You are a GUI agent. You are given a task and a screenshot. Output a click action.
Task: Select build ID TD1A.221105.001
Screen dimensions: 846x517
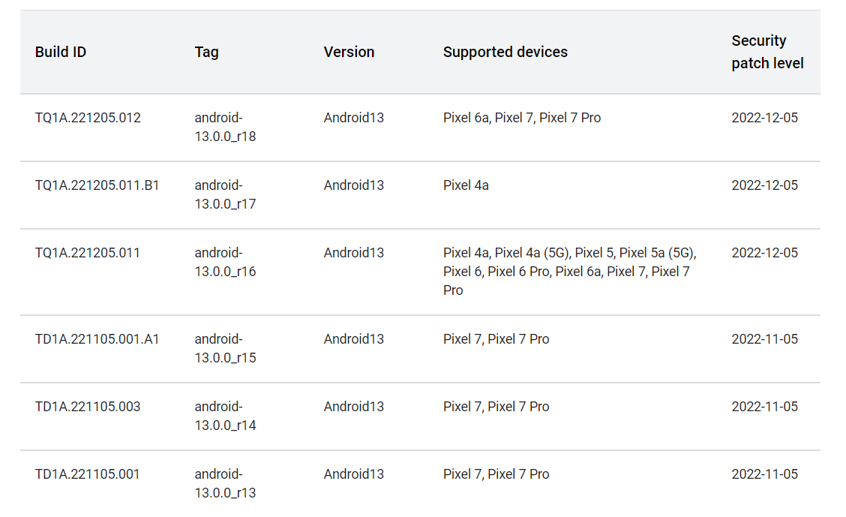(x=88, y=473)
